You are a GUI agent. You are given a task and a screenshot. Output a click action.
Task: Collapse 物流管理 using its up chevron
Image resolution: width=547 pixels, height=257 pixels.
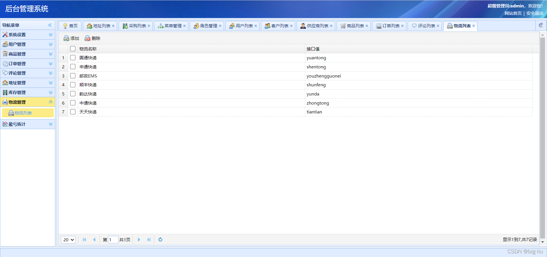[51, 102]
